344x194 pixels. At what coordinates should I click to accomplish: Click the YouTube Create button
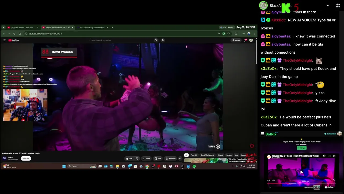point(236,40)
